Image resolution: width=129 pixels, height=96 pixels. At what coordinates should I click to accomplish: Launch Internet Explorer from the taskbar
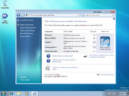(11, 94)
